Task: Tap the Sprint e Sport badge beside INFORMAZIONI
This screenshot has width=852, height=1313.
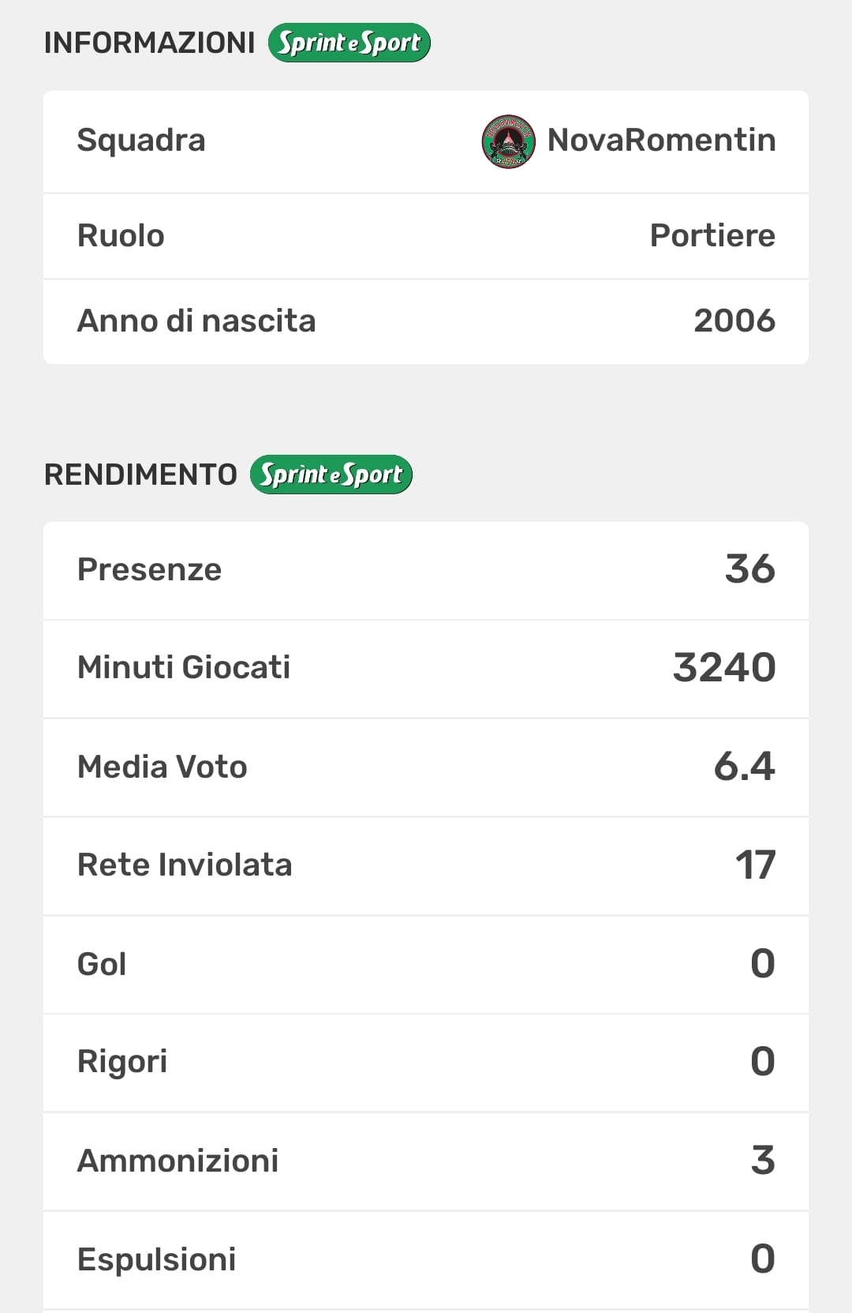Action: (349, 43)
